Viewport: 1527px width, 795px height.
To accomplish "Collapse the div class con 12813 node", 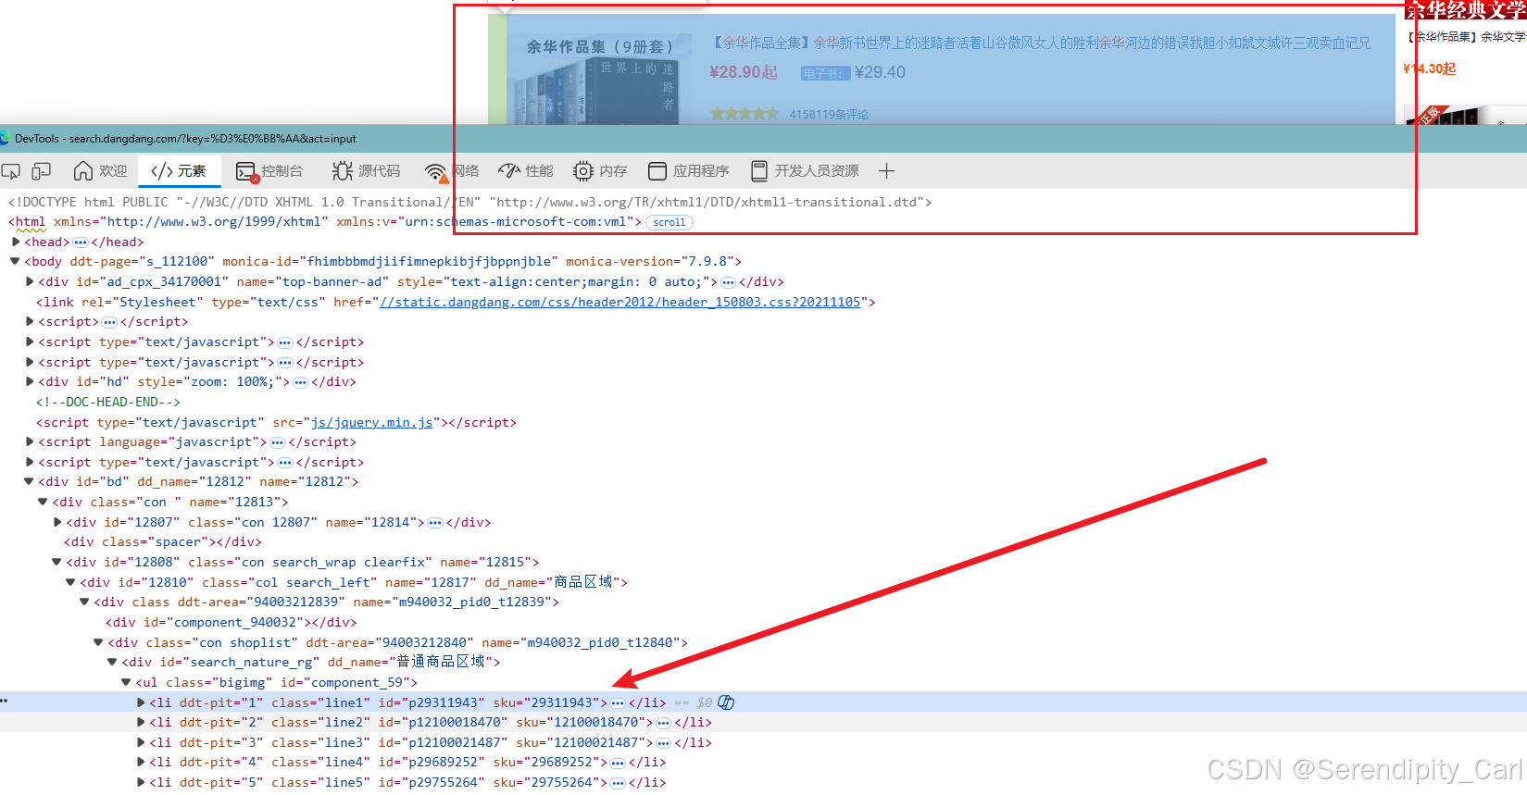I will coord(43,502).
